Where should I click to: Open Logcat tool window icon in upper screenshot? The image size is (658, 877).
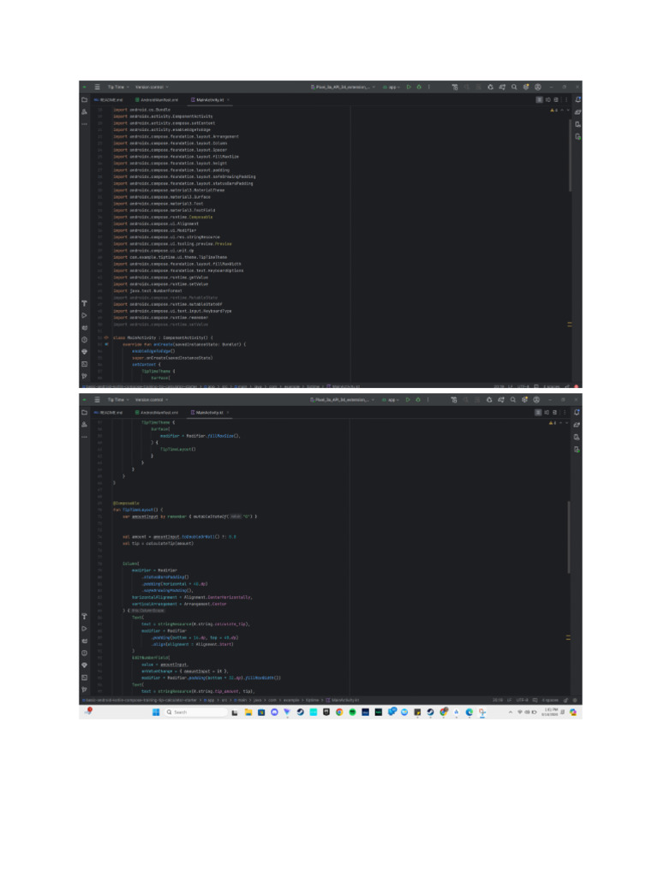[85, 328]
